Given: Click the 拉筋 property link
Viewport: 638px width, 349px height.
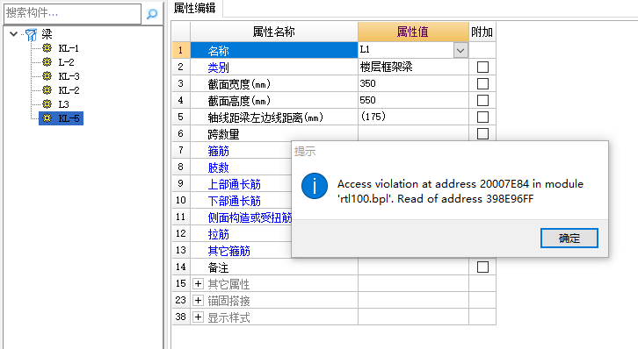Looking at the screenshot, I should point(219,234).
